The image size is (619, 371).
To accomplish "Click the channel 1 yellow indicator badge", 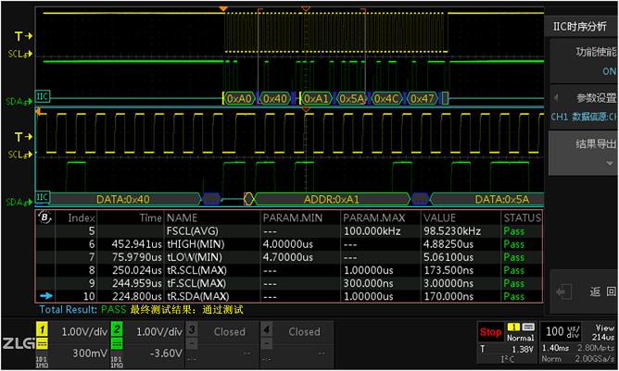I will pyautogui.click(x=43, y=329).
